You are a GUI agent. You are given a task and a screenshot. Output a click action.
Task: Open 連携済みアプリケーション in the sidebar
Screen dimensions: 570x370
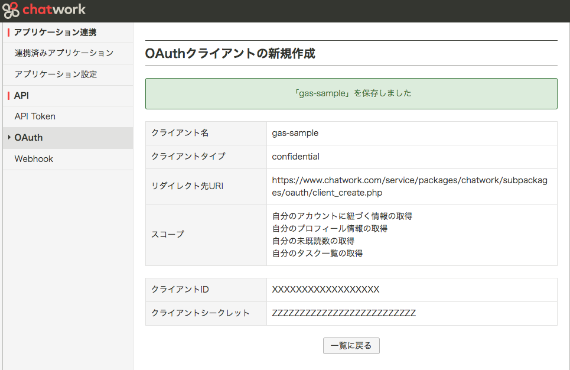tap(68, 53)
